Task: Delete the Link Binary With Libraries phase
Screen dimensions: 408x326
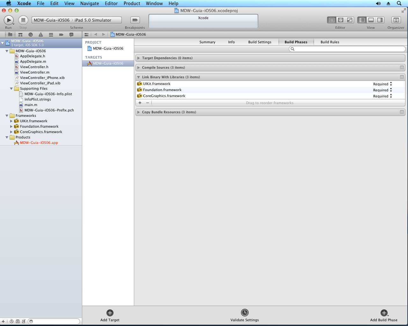Action: click(x=402, y=77)
